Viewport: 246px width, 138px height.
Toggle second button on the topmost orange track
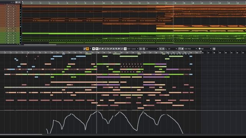(9, 7)
